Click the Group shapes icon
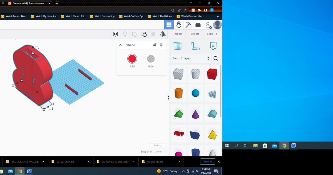The image size is (333, 175). 135,34
